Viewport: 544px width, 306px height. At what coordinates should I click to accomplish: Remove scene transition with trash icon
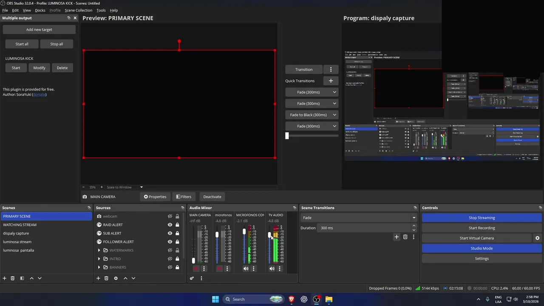click(x=405, y=237)
